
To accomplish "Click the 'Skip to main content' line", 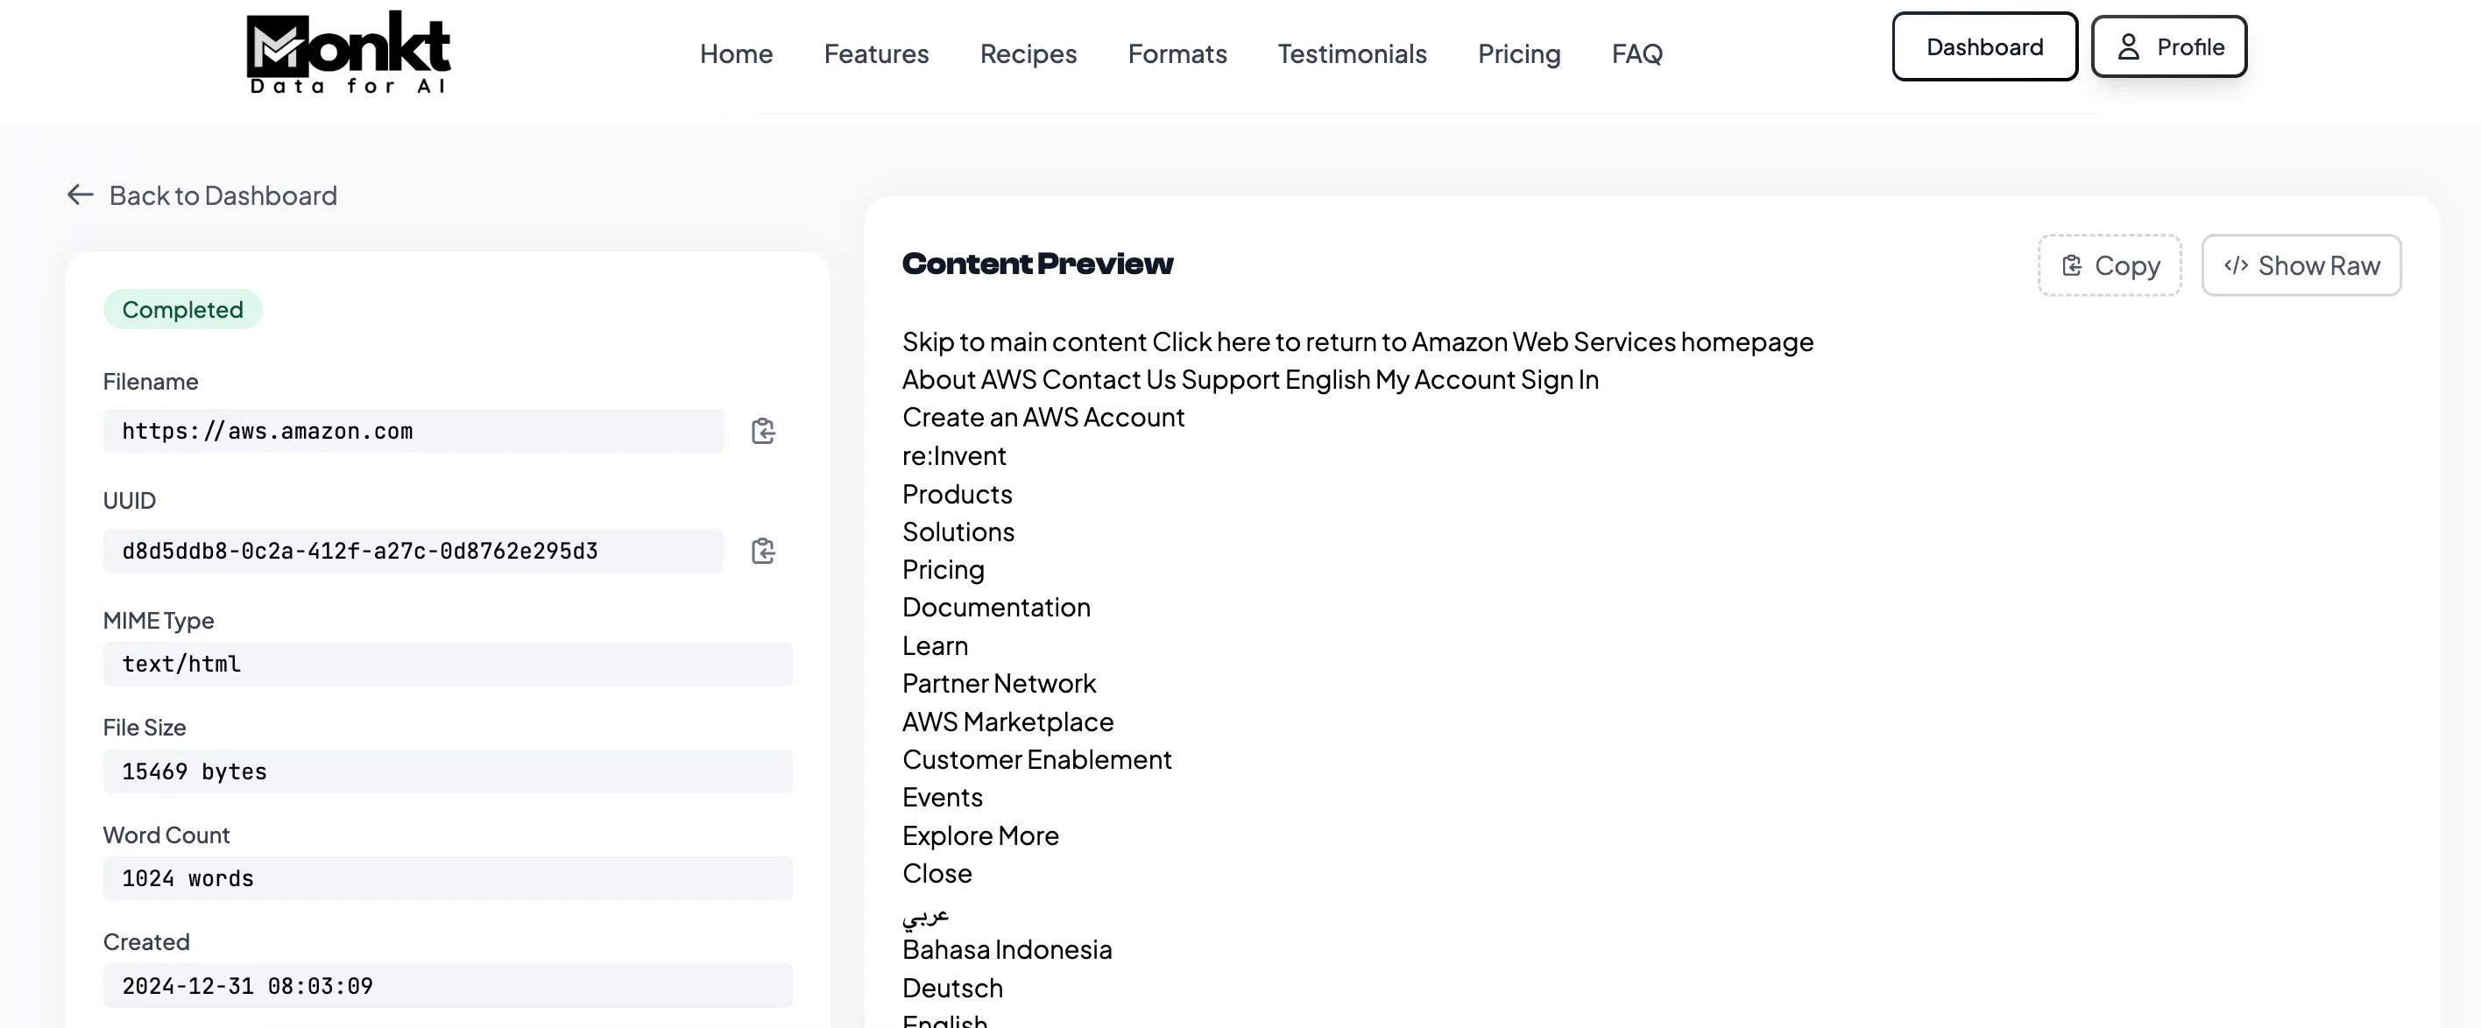I will tap(1358, 341).
